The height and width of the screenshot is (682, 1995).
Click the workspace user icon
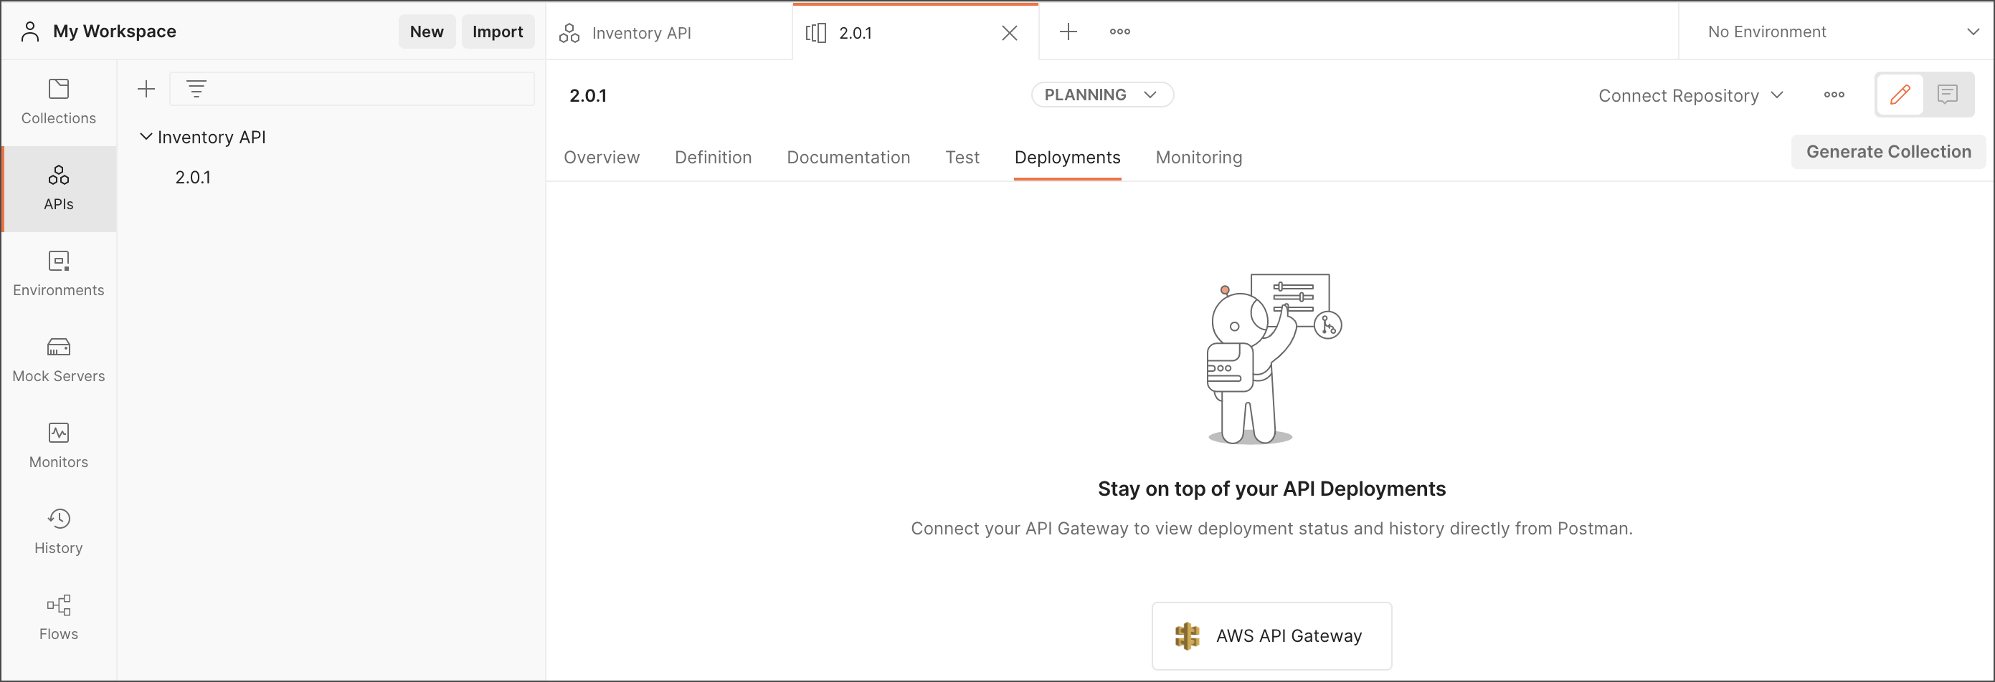coord(30,32)
